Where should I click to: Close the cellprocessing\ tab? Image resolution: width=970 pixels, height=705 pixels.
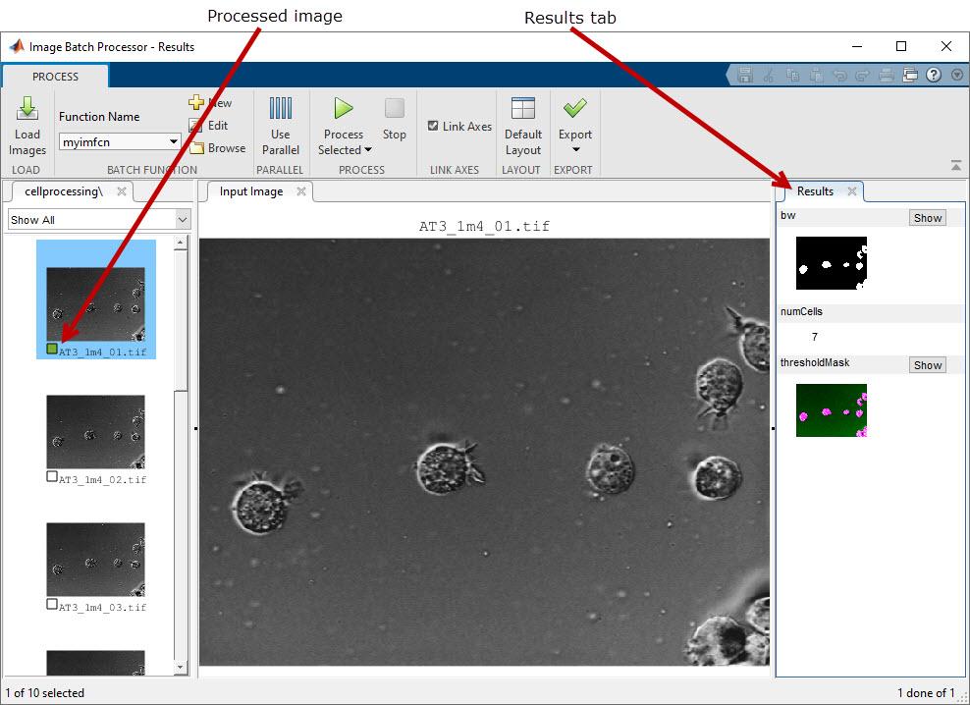[x=122, y=191]
